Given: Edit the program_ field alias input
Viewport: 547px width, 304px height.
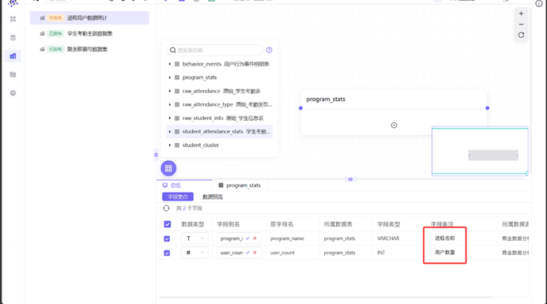Looking at the screenshot, I should [232, 238].
